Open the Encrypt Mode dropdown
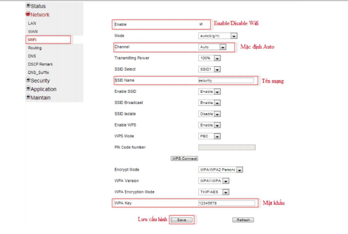 (x=239, y=170)
